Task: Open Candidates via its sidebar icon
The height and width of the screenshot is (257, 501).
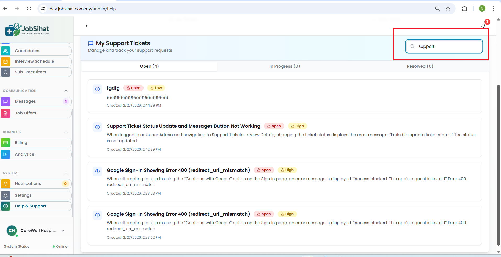Action: tap(5, 51)
